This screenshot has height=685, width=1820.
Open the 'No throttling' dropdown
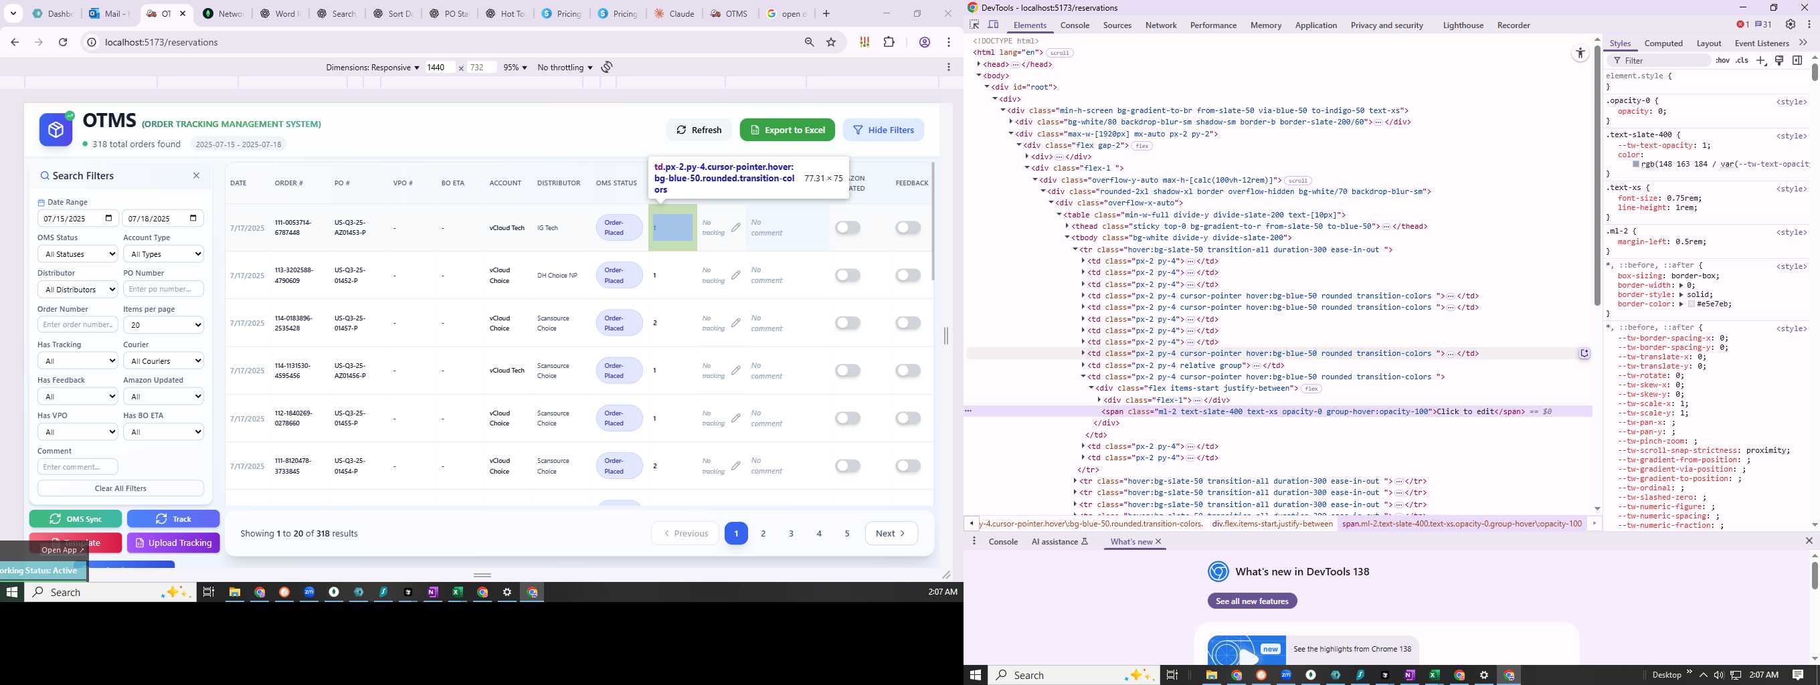pyautogui.click(x=565, y=68)
